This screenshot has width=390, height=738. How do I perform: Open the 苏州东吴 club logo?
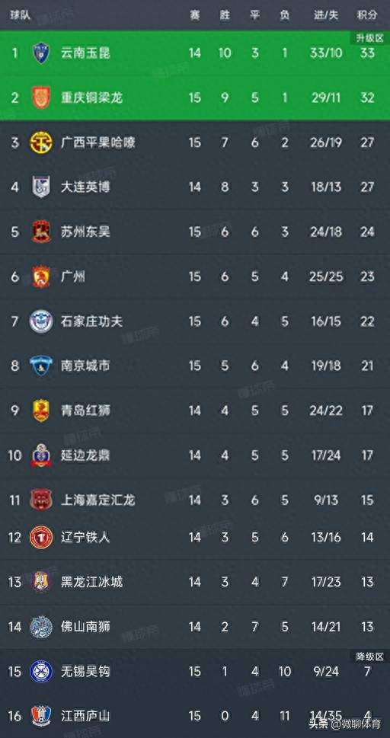point(41,232)
